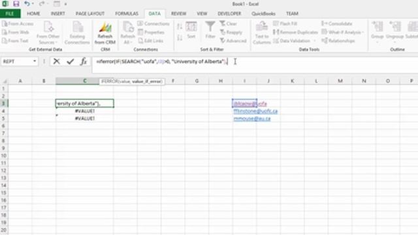Open the VIEW ribbon tab

[202, 14]
